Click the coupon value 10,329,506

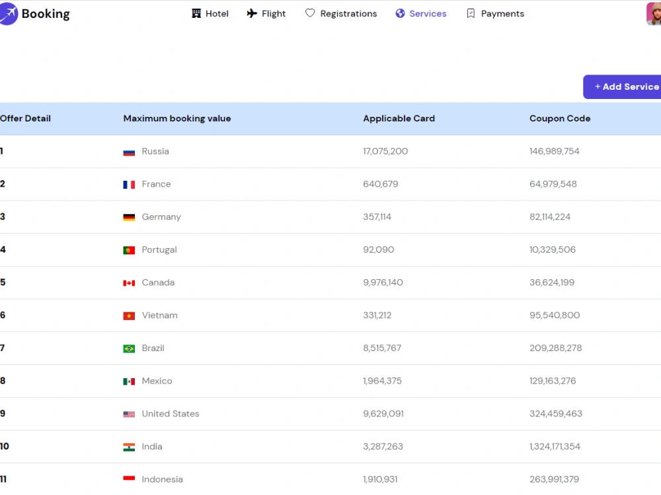coord(552,249)
